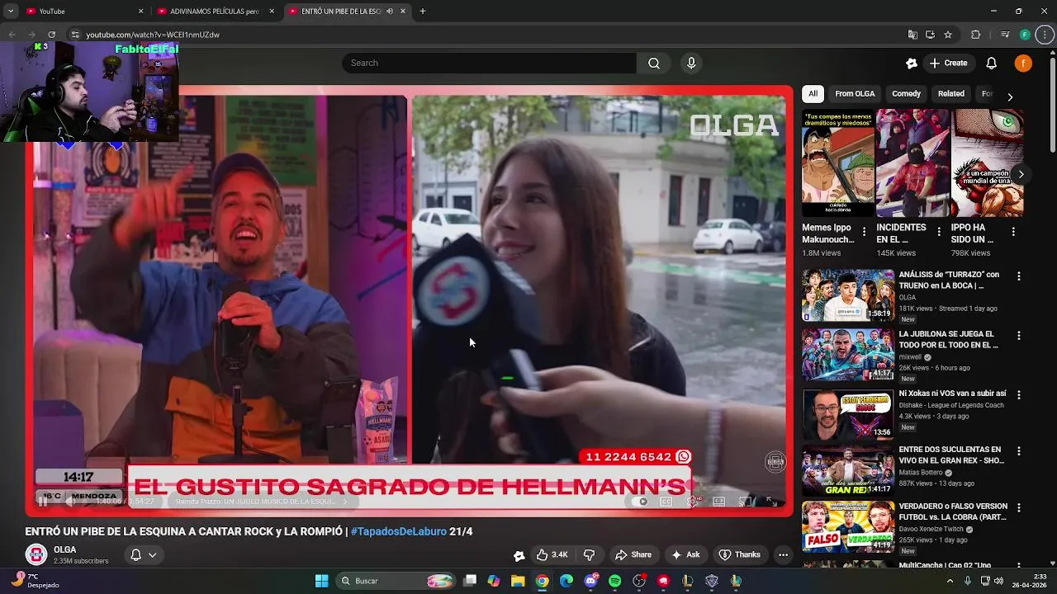Click the Ask button below the video
Screen dimensions: 1057x594
coord(685,554)
